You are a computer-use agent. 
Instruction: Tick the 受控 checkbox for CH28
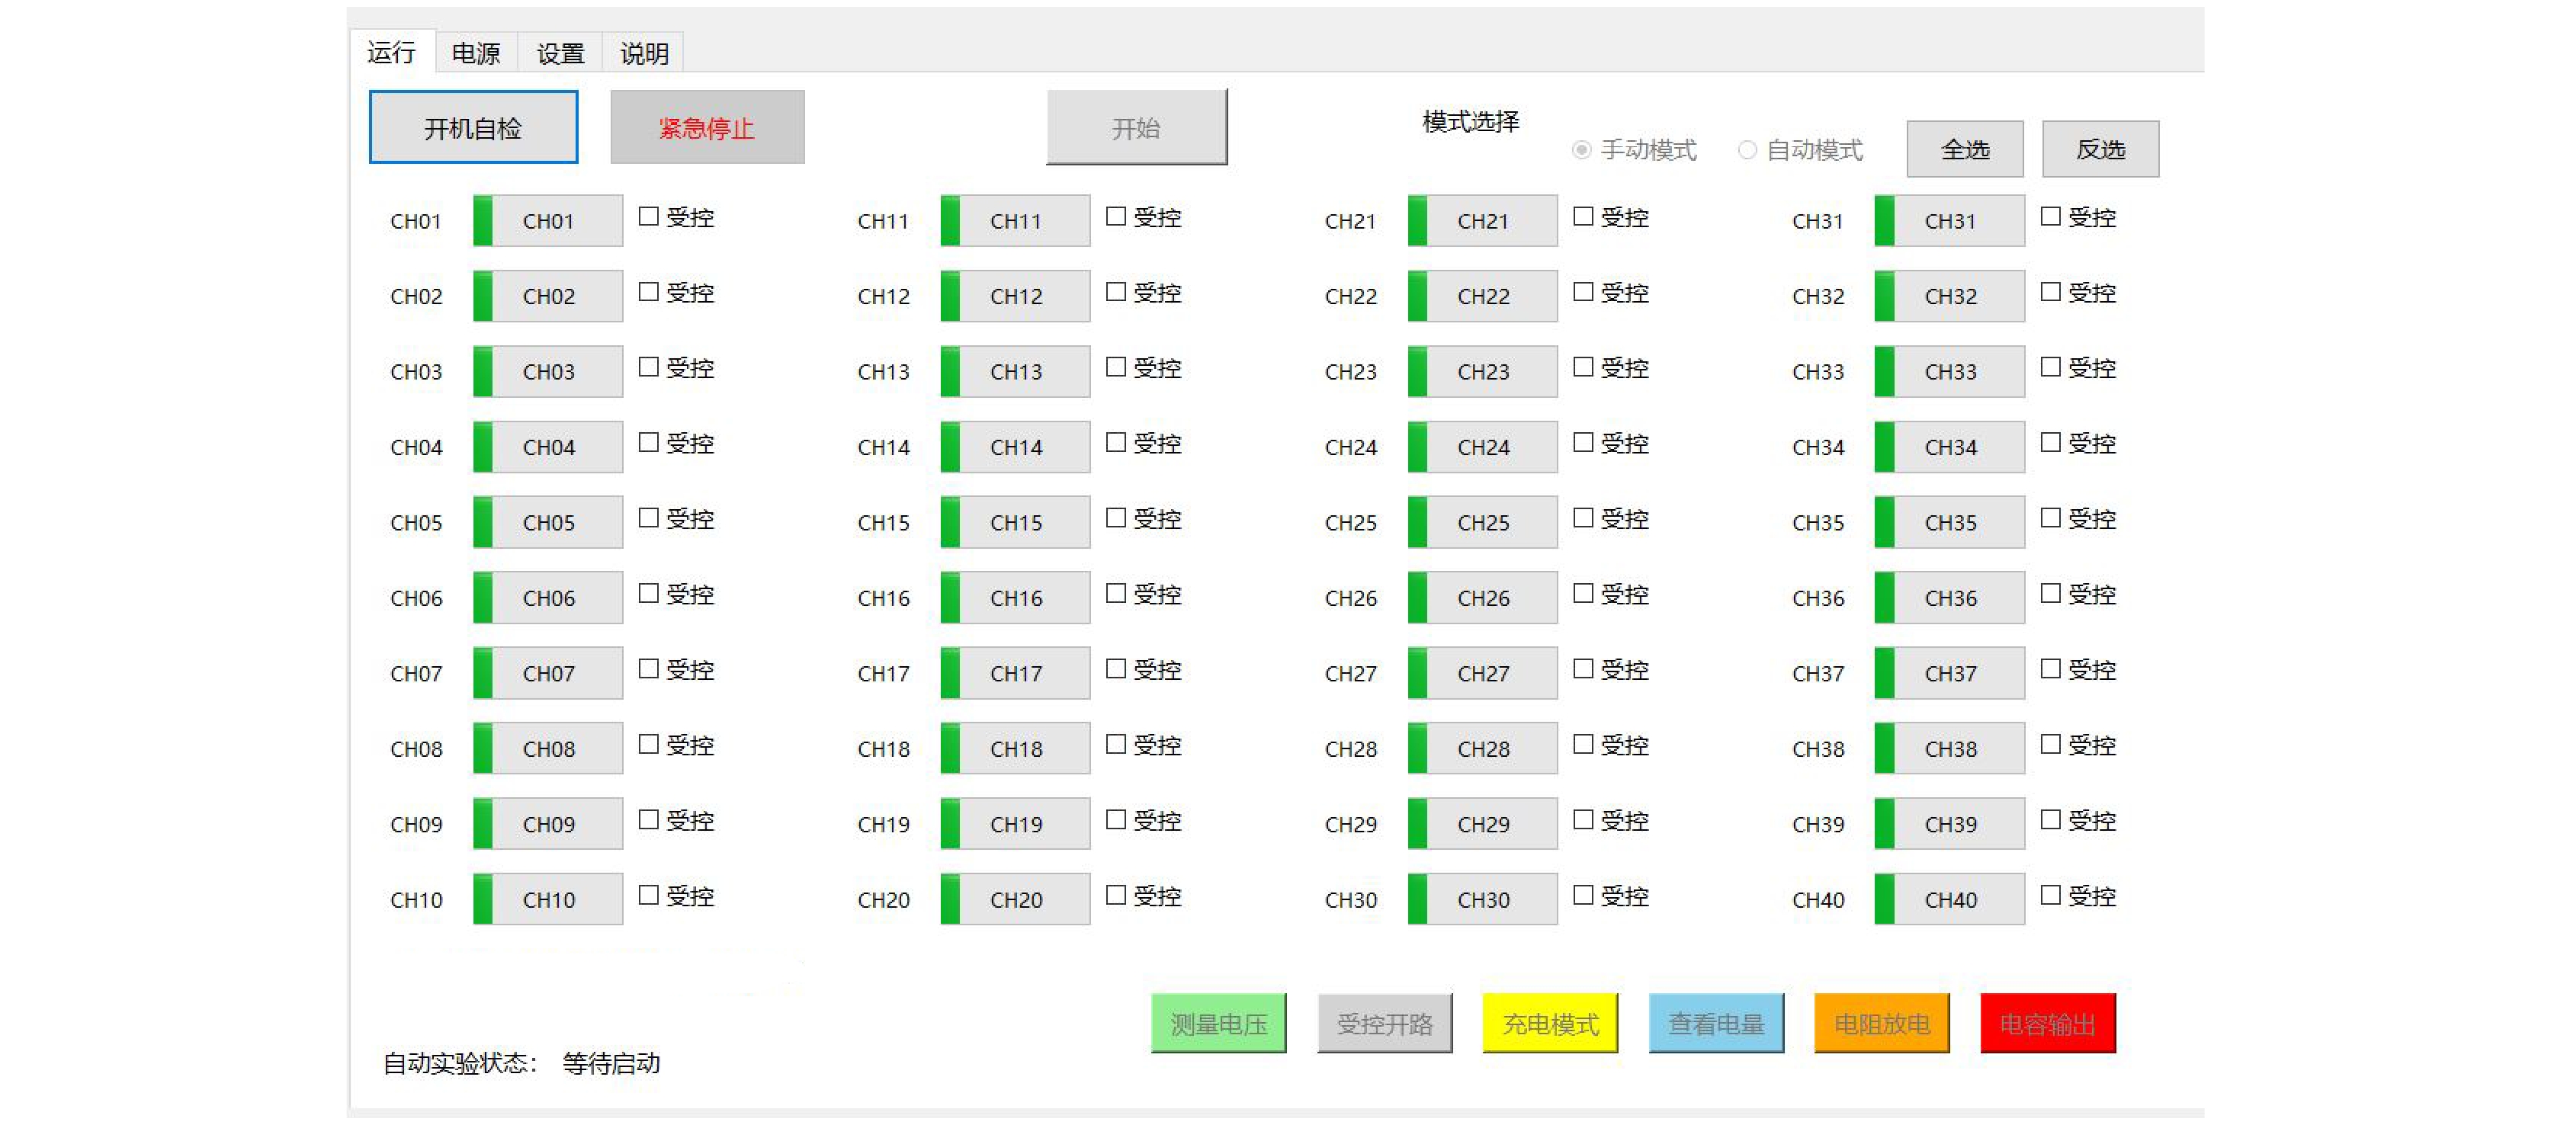tap(1584, 745)
